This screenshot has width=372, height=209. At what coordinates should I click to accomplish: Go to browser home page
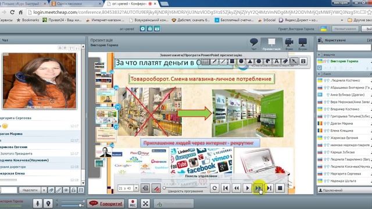click(x=21, y=12)
